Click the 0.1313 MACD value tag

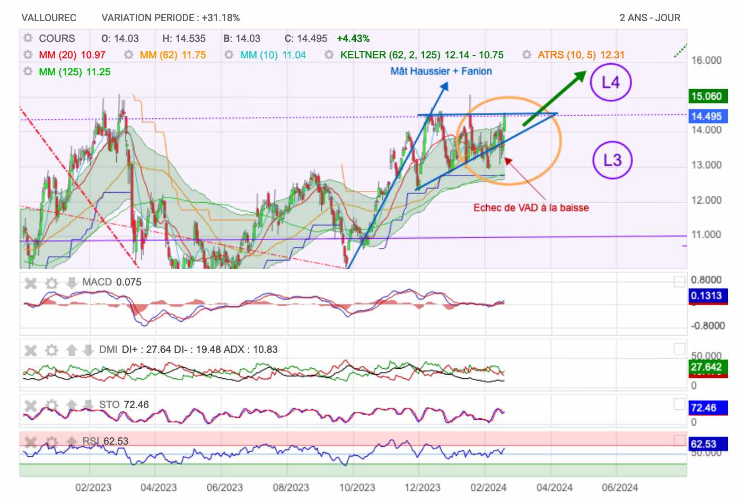coord(707,296)
